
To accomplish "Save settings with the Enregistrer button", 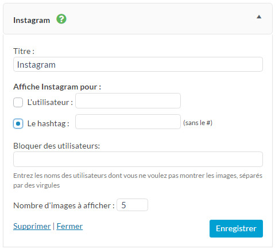I will (x=236, y=228).
